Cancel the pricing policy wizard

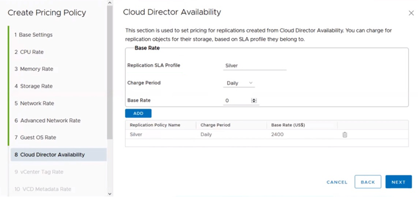pos(337,182)
